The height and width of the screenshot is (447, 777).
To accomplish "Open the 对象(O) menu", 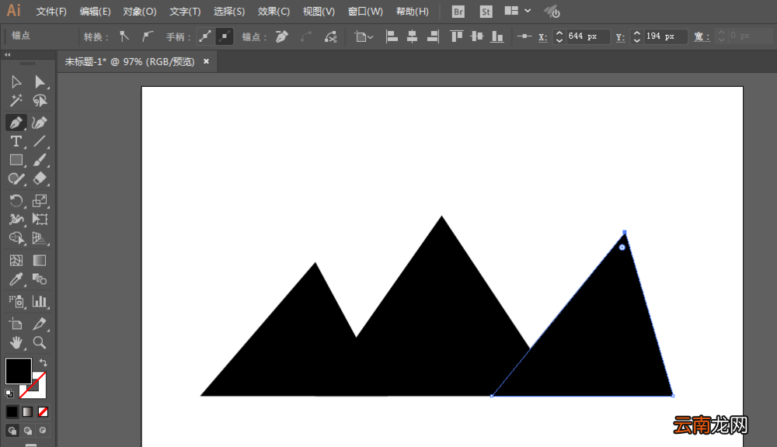I will coord(140,12).
